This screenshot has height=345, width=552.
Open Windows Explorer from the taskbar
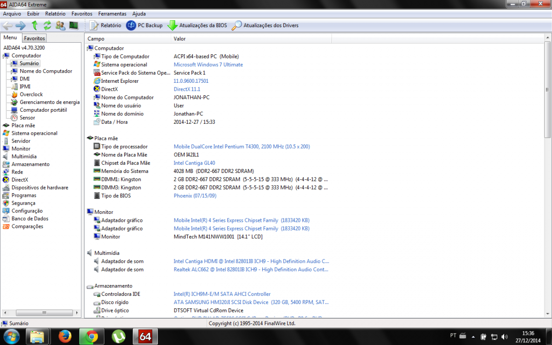pyautogui.click(x=37, y=337)
